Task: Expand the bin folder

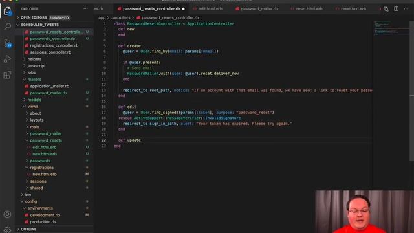Action: click(28, 195)
